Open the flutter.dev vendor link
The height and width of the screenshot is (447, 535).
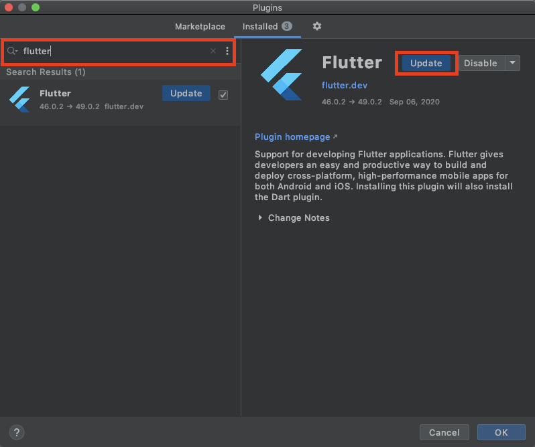coord(345,85)
